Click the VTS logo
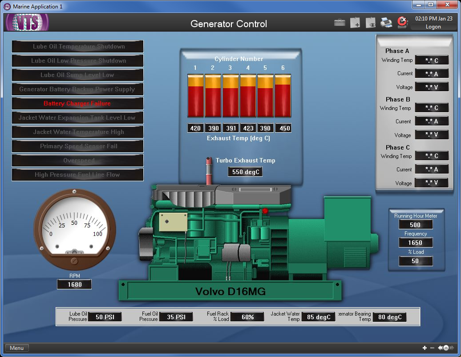Image resolution: width=461 pixels, height=357 pixels. pos(27,22)
